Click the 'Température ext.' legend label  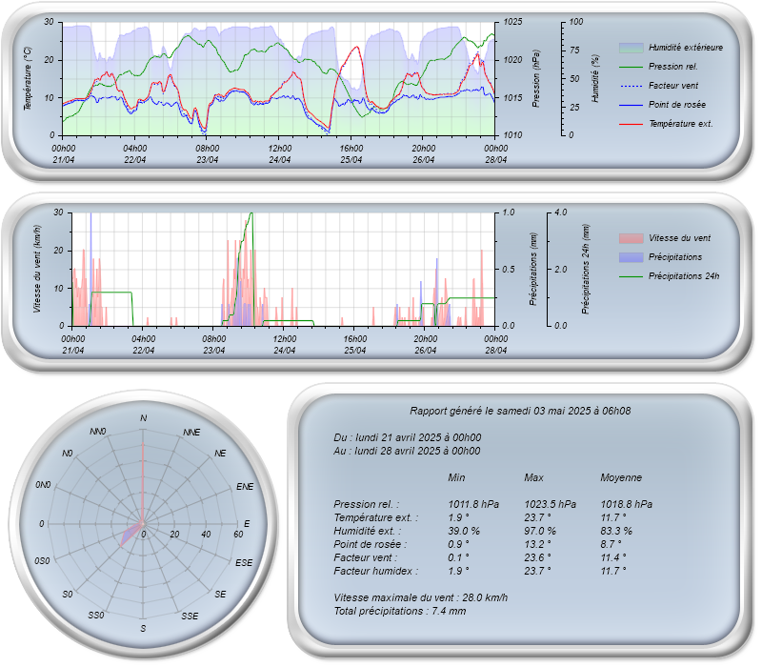681,124
